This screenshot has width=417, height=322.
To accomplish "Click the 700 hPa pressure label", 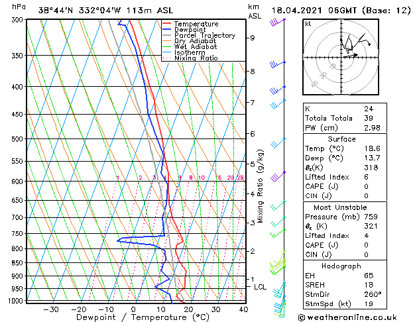I will pos(17,218).
